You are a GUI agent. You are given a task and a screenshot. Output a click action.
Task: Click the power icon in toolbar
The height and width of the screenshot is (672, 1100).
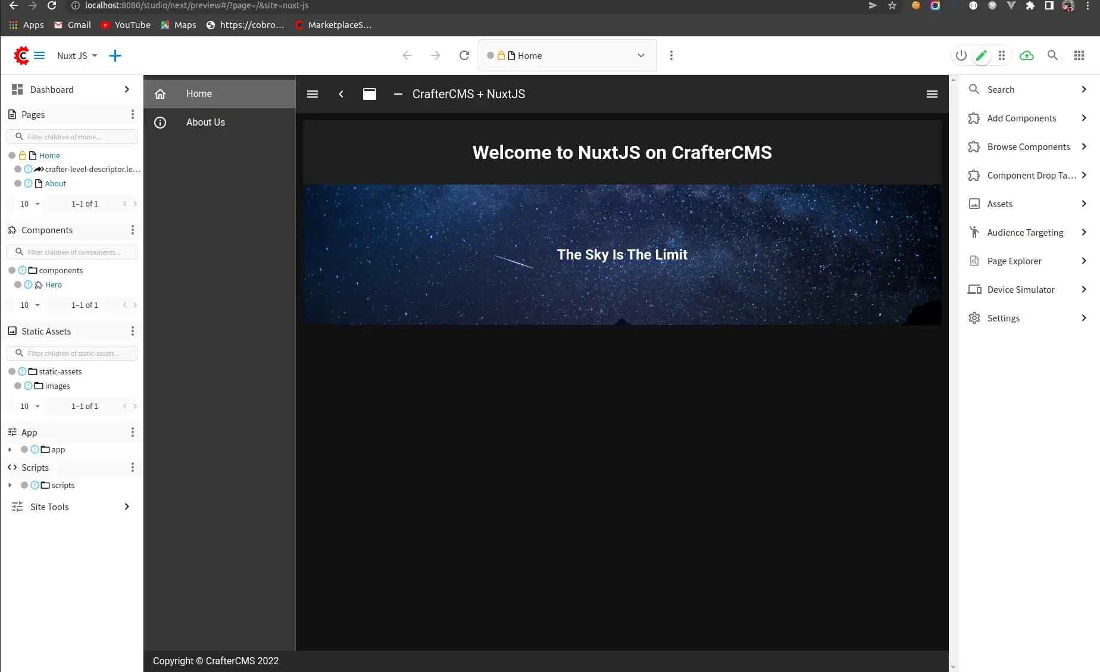pyautogui.click(x=961, y=55)
